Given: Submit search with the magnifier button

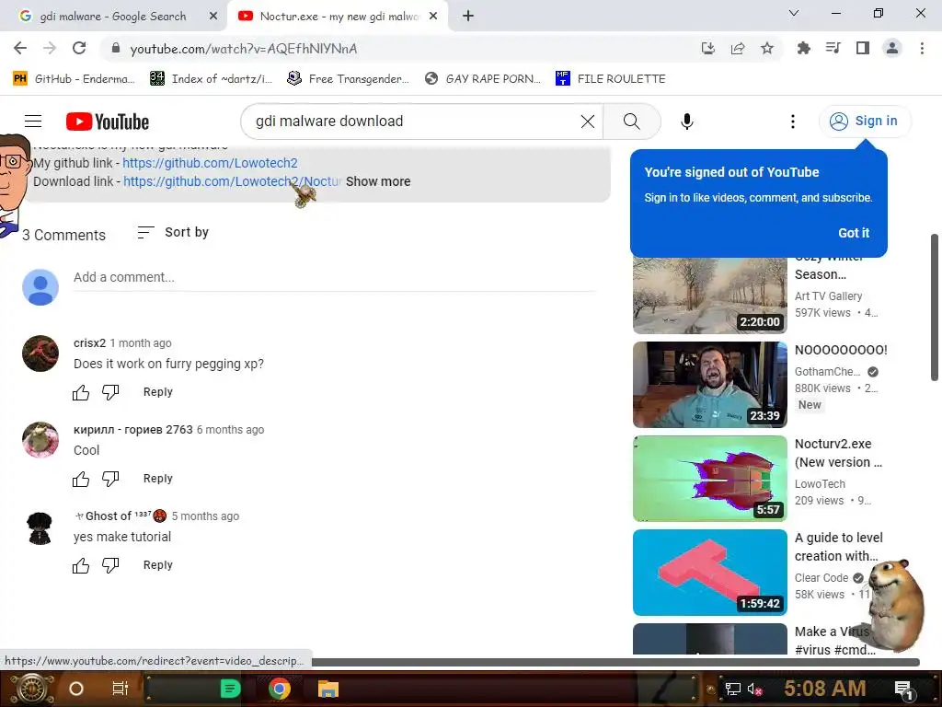Looking at the screenshot, I should (x=631, y=122).
